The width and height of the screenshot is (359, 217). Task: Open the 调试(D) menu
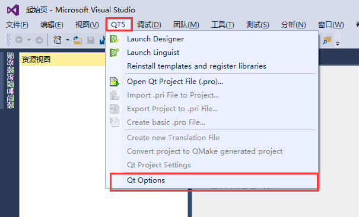149,25
